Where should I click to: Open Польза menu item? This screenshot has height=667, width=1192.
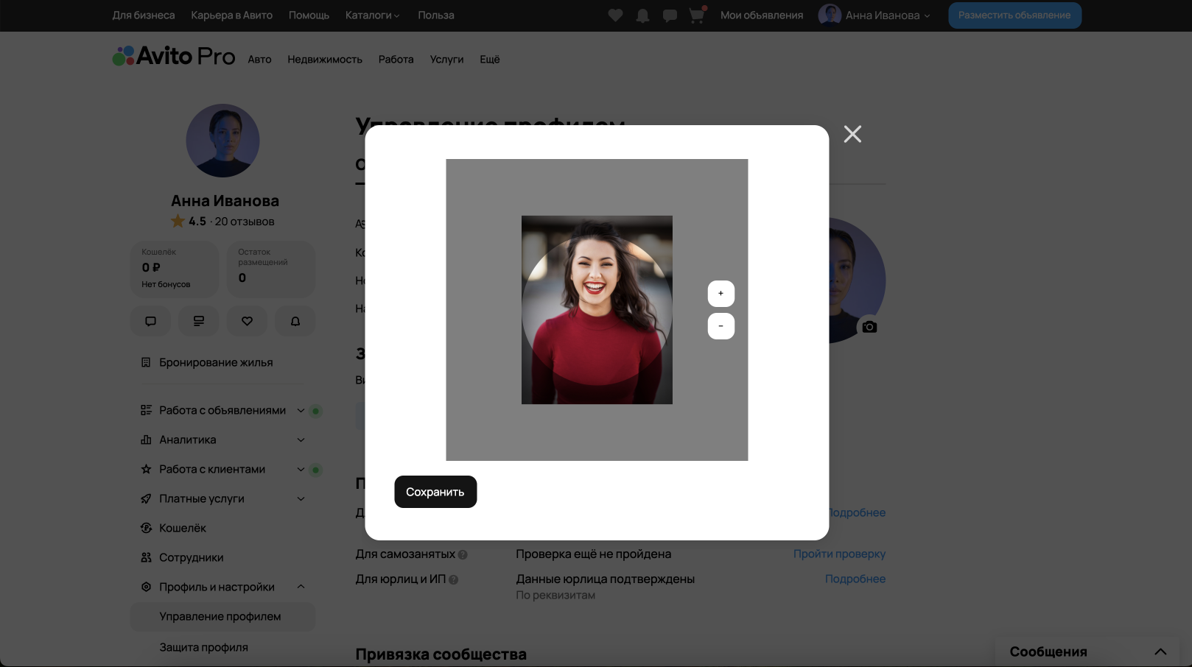(x=436, y=15)
